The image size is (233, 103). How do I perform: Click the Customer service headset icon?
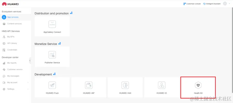[4, 70]
